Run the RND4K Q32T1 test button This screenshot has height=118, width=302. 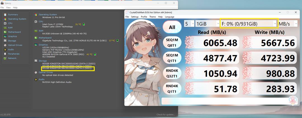(x=172, y=73)
